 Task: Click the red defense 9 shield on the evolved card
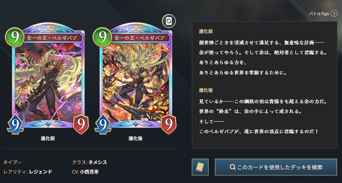coord(168,124)
